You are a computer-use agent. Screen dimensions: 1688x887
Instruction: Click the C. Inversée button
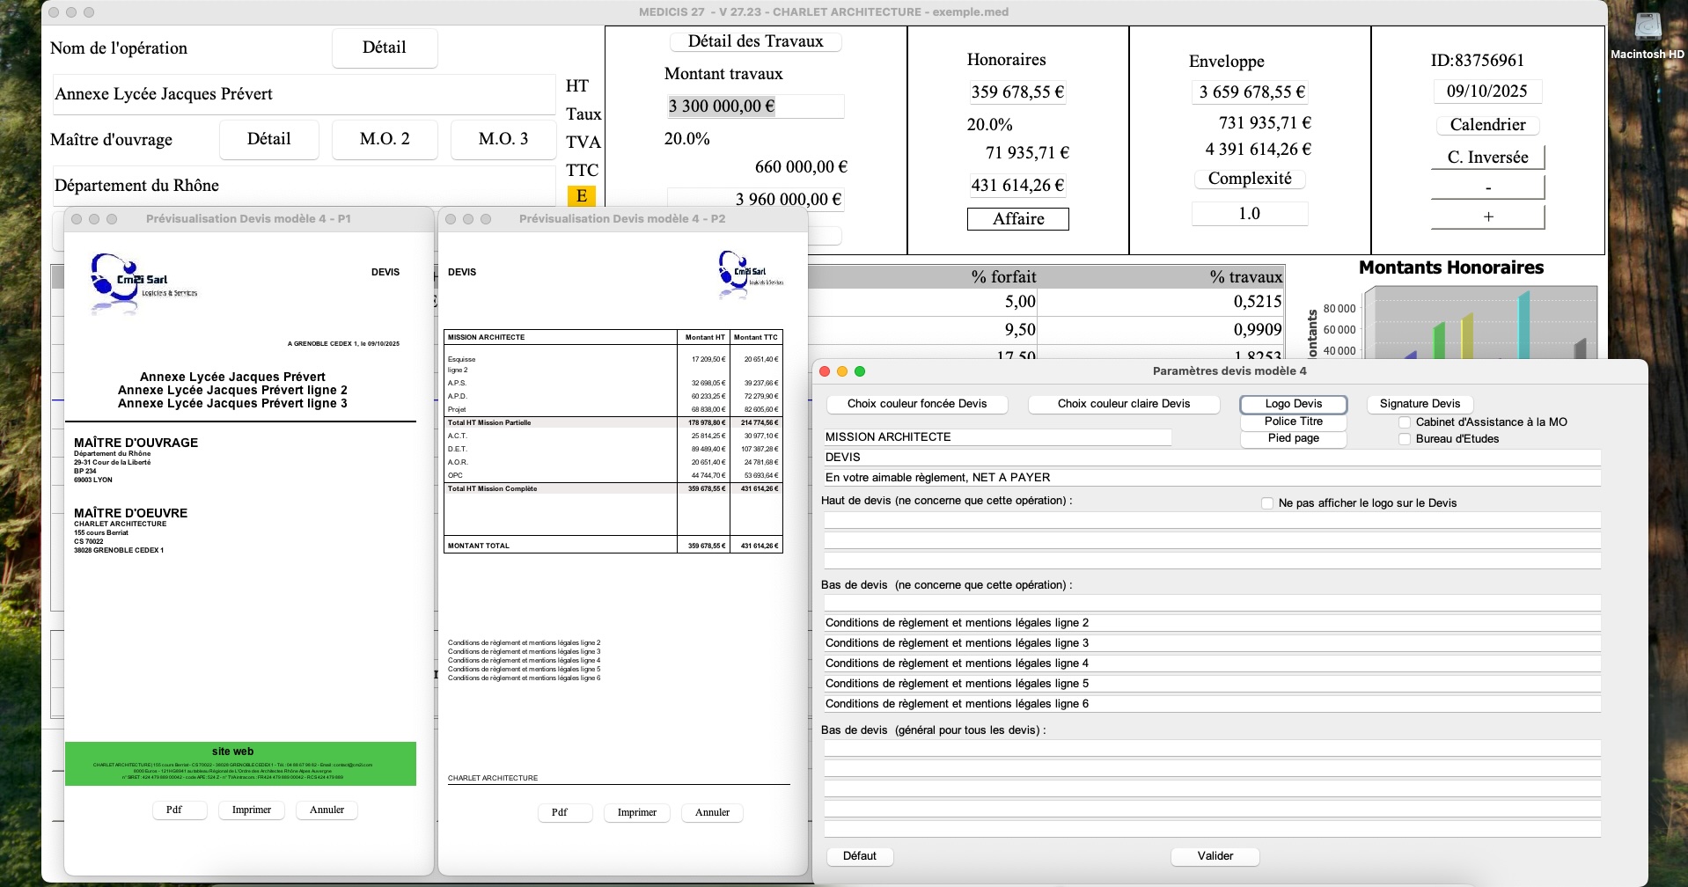tap(1487, 158)
